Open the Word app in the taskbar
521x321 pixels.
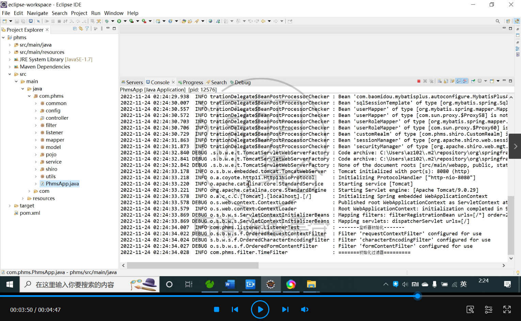point(230,284)
